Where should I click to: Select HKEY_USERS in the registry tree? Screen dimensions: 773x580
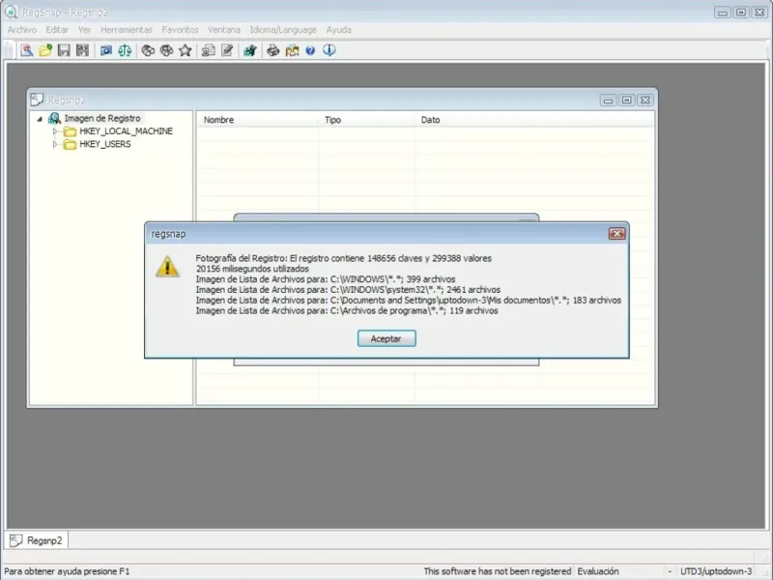point(105,144)
